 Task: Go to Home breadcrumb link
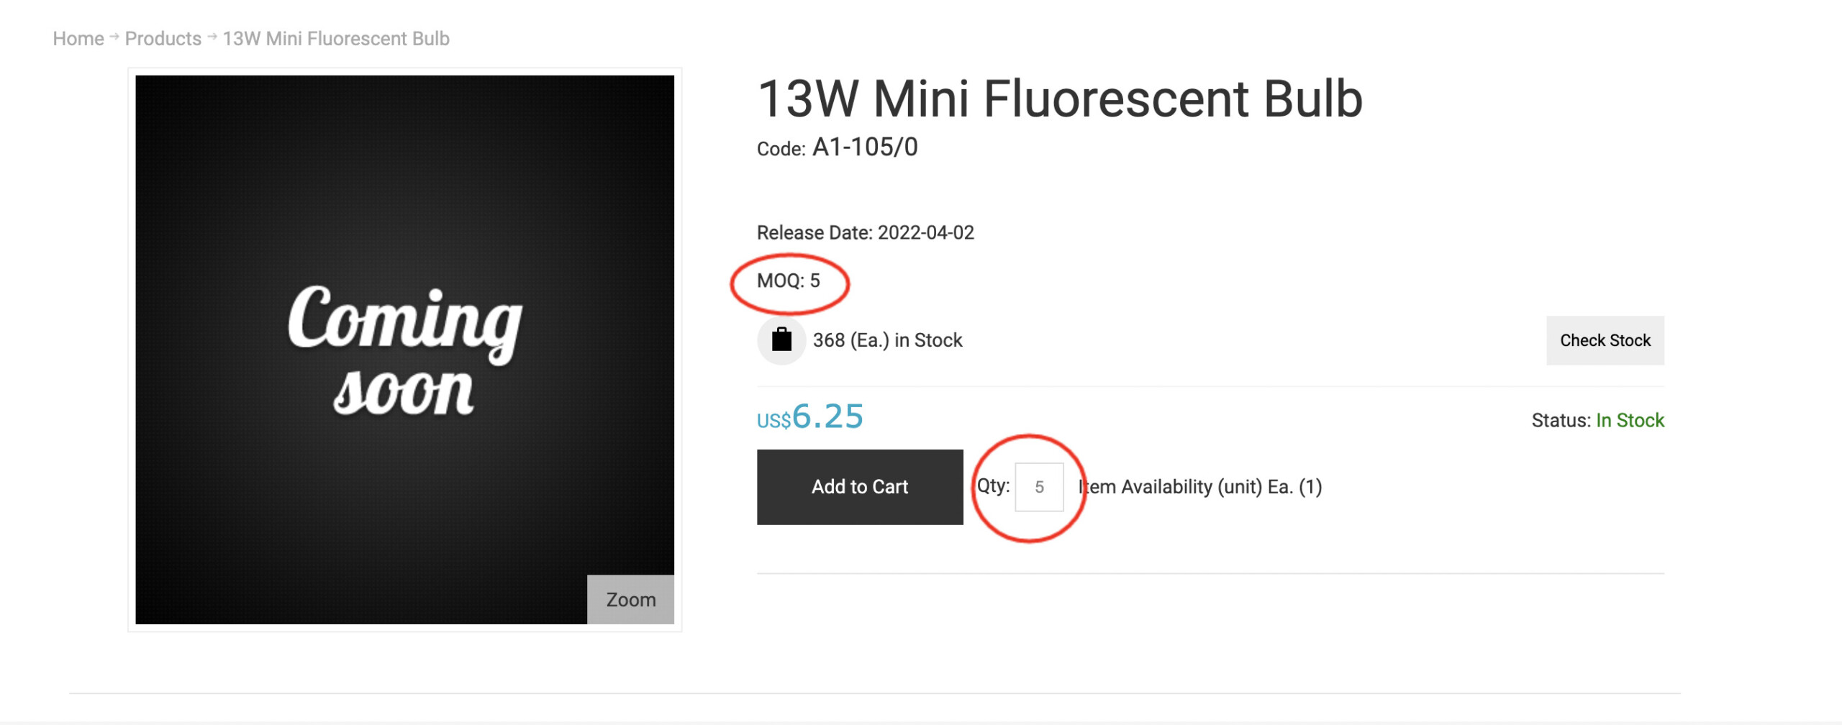click(x=78, y=39)
